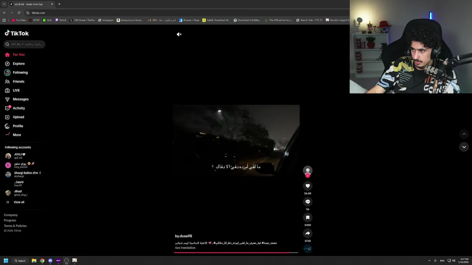472x265 pixels.
Task: Open the MTRP bookmark
Action: pos(34,20)
